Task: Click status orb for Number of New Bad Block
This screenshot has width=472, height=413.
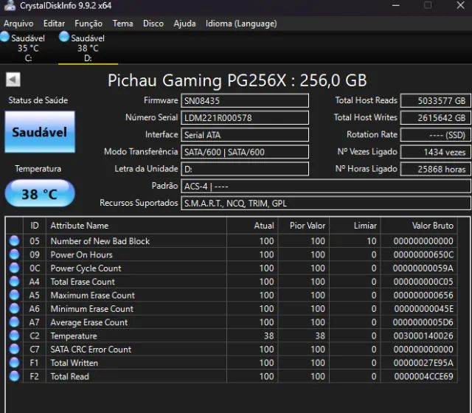Action: (14, 241)
